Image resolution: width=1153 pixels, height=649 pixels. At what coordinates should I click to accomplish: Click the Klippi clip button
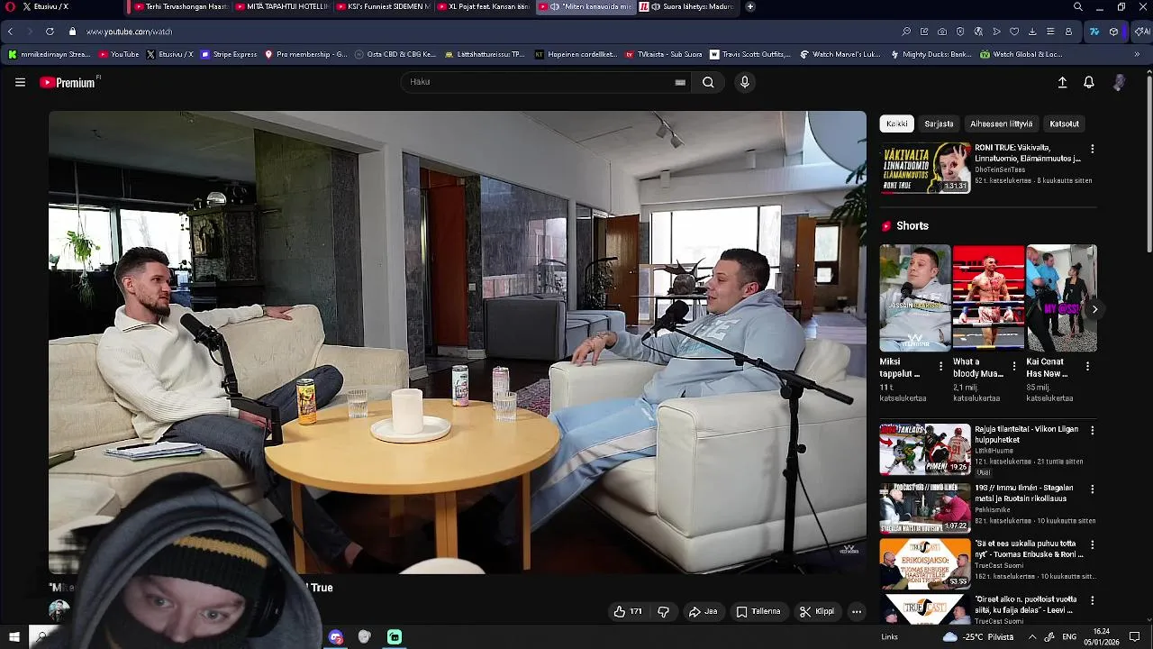[817, 611]
